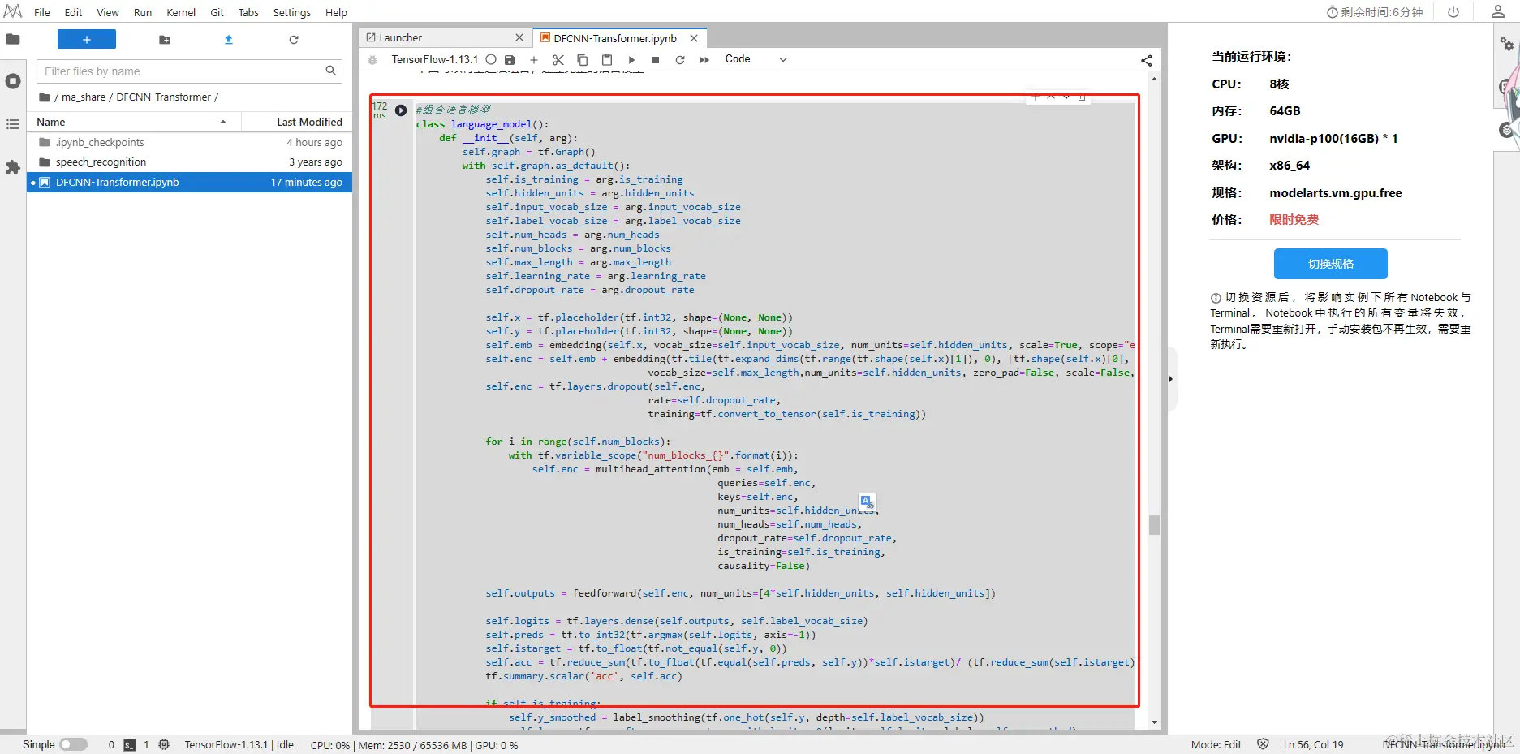Click TensorFlow-1.13.1 | Idle kernel status
The image size is (1520, 754).
coord(239,744)
